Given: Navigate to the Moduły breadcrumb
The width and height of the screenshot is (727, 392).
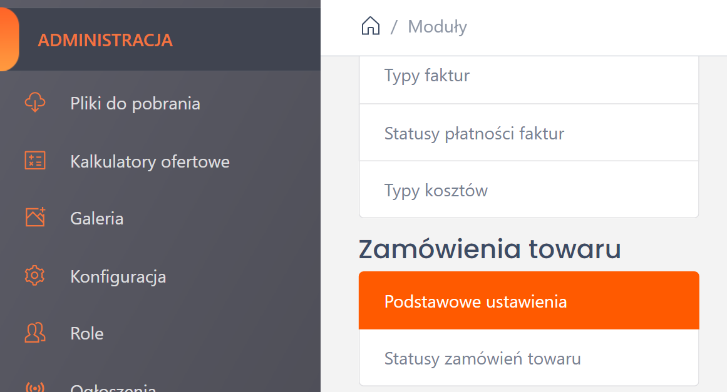Looking at the screenshot, I should point(437,27).
